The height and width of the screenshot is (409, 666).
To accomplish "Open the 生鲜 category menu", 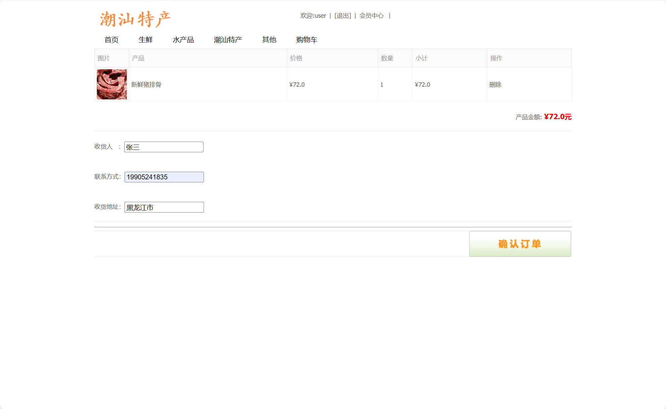I will 146,40.
